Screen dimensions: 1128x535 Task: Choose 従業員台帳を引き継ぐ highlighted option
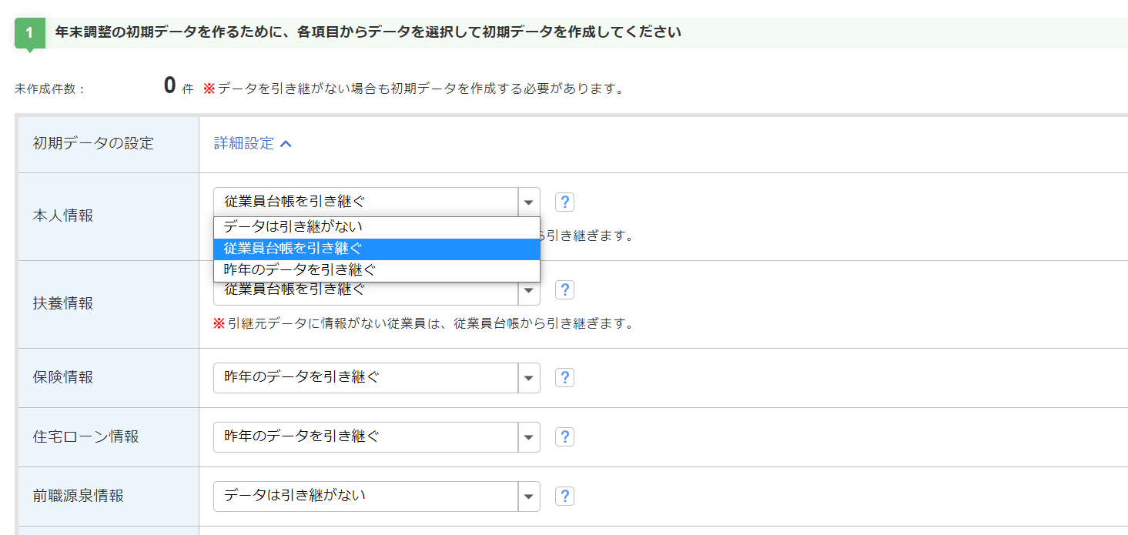point(377,249)
